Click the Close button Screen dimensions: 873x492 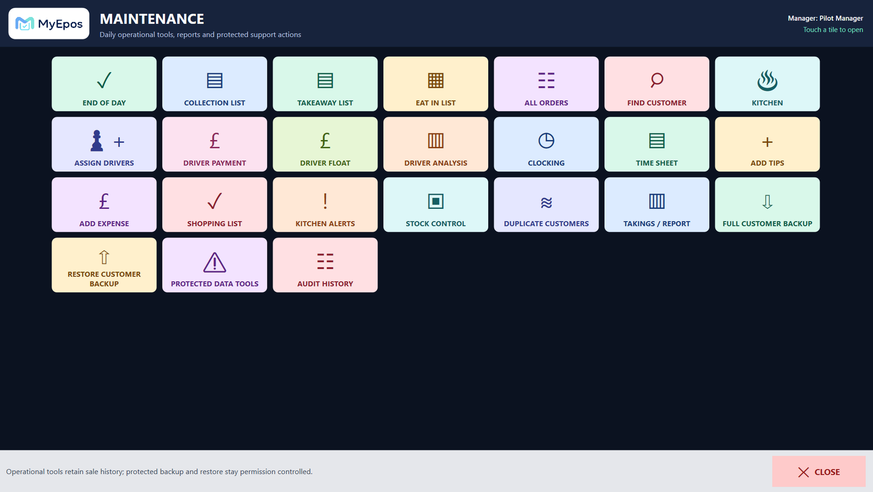[x=818, y=471]
